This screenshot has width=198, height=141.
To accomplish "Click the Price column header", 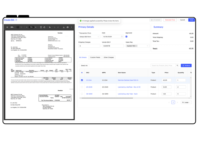I will [166, 73].
